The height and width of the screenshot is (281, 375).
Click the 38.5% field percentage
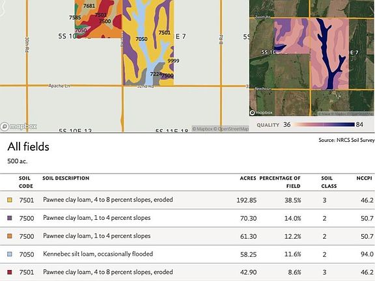pos(293,200)
